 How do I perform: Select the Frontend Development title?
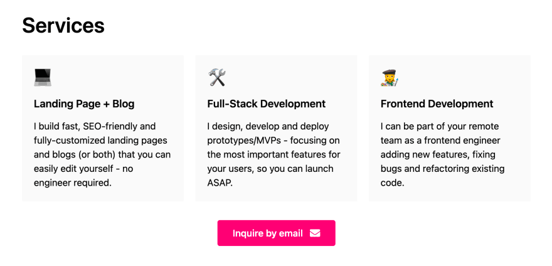(x=437, y=104)
